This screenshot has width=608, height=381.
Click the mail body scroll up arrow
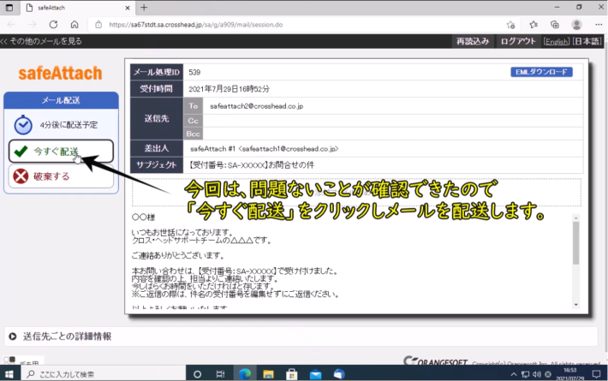(575, 218)
